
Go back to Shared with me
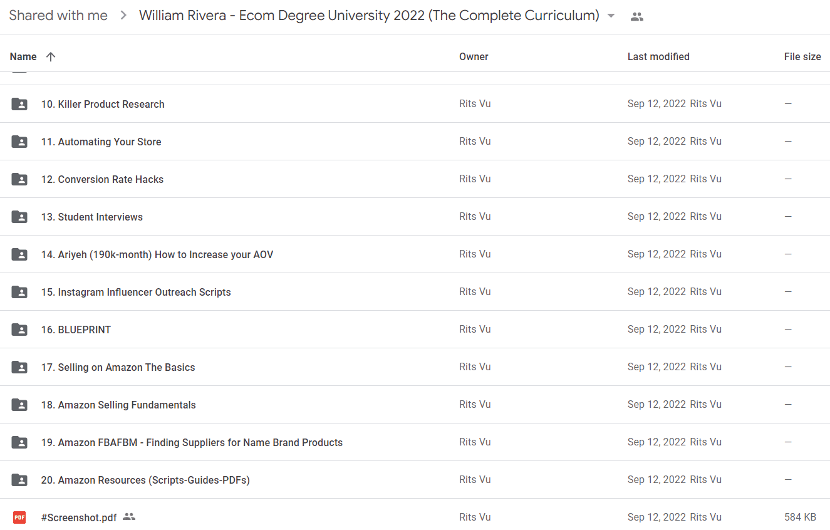point(58,16)
